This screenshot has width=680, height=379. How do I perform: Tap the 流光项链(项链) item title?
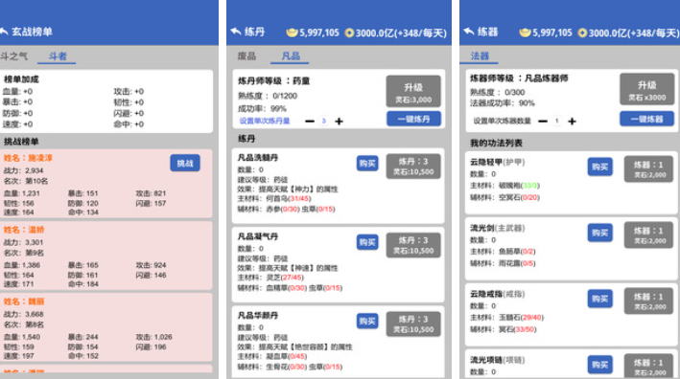tap(498, 360)
